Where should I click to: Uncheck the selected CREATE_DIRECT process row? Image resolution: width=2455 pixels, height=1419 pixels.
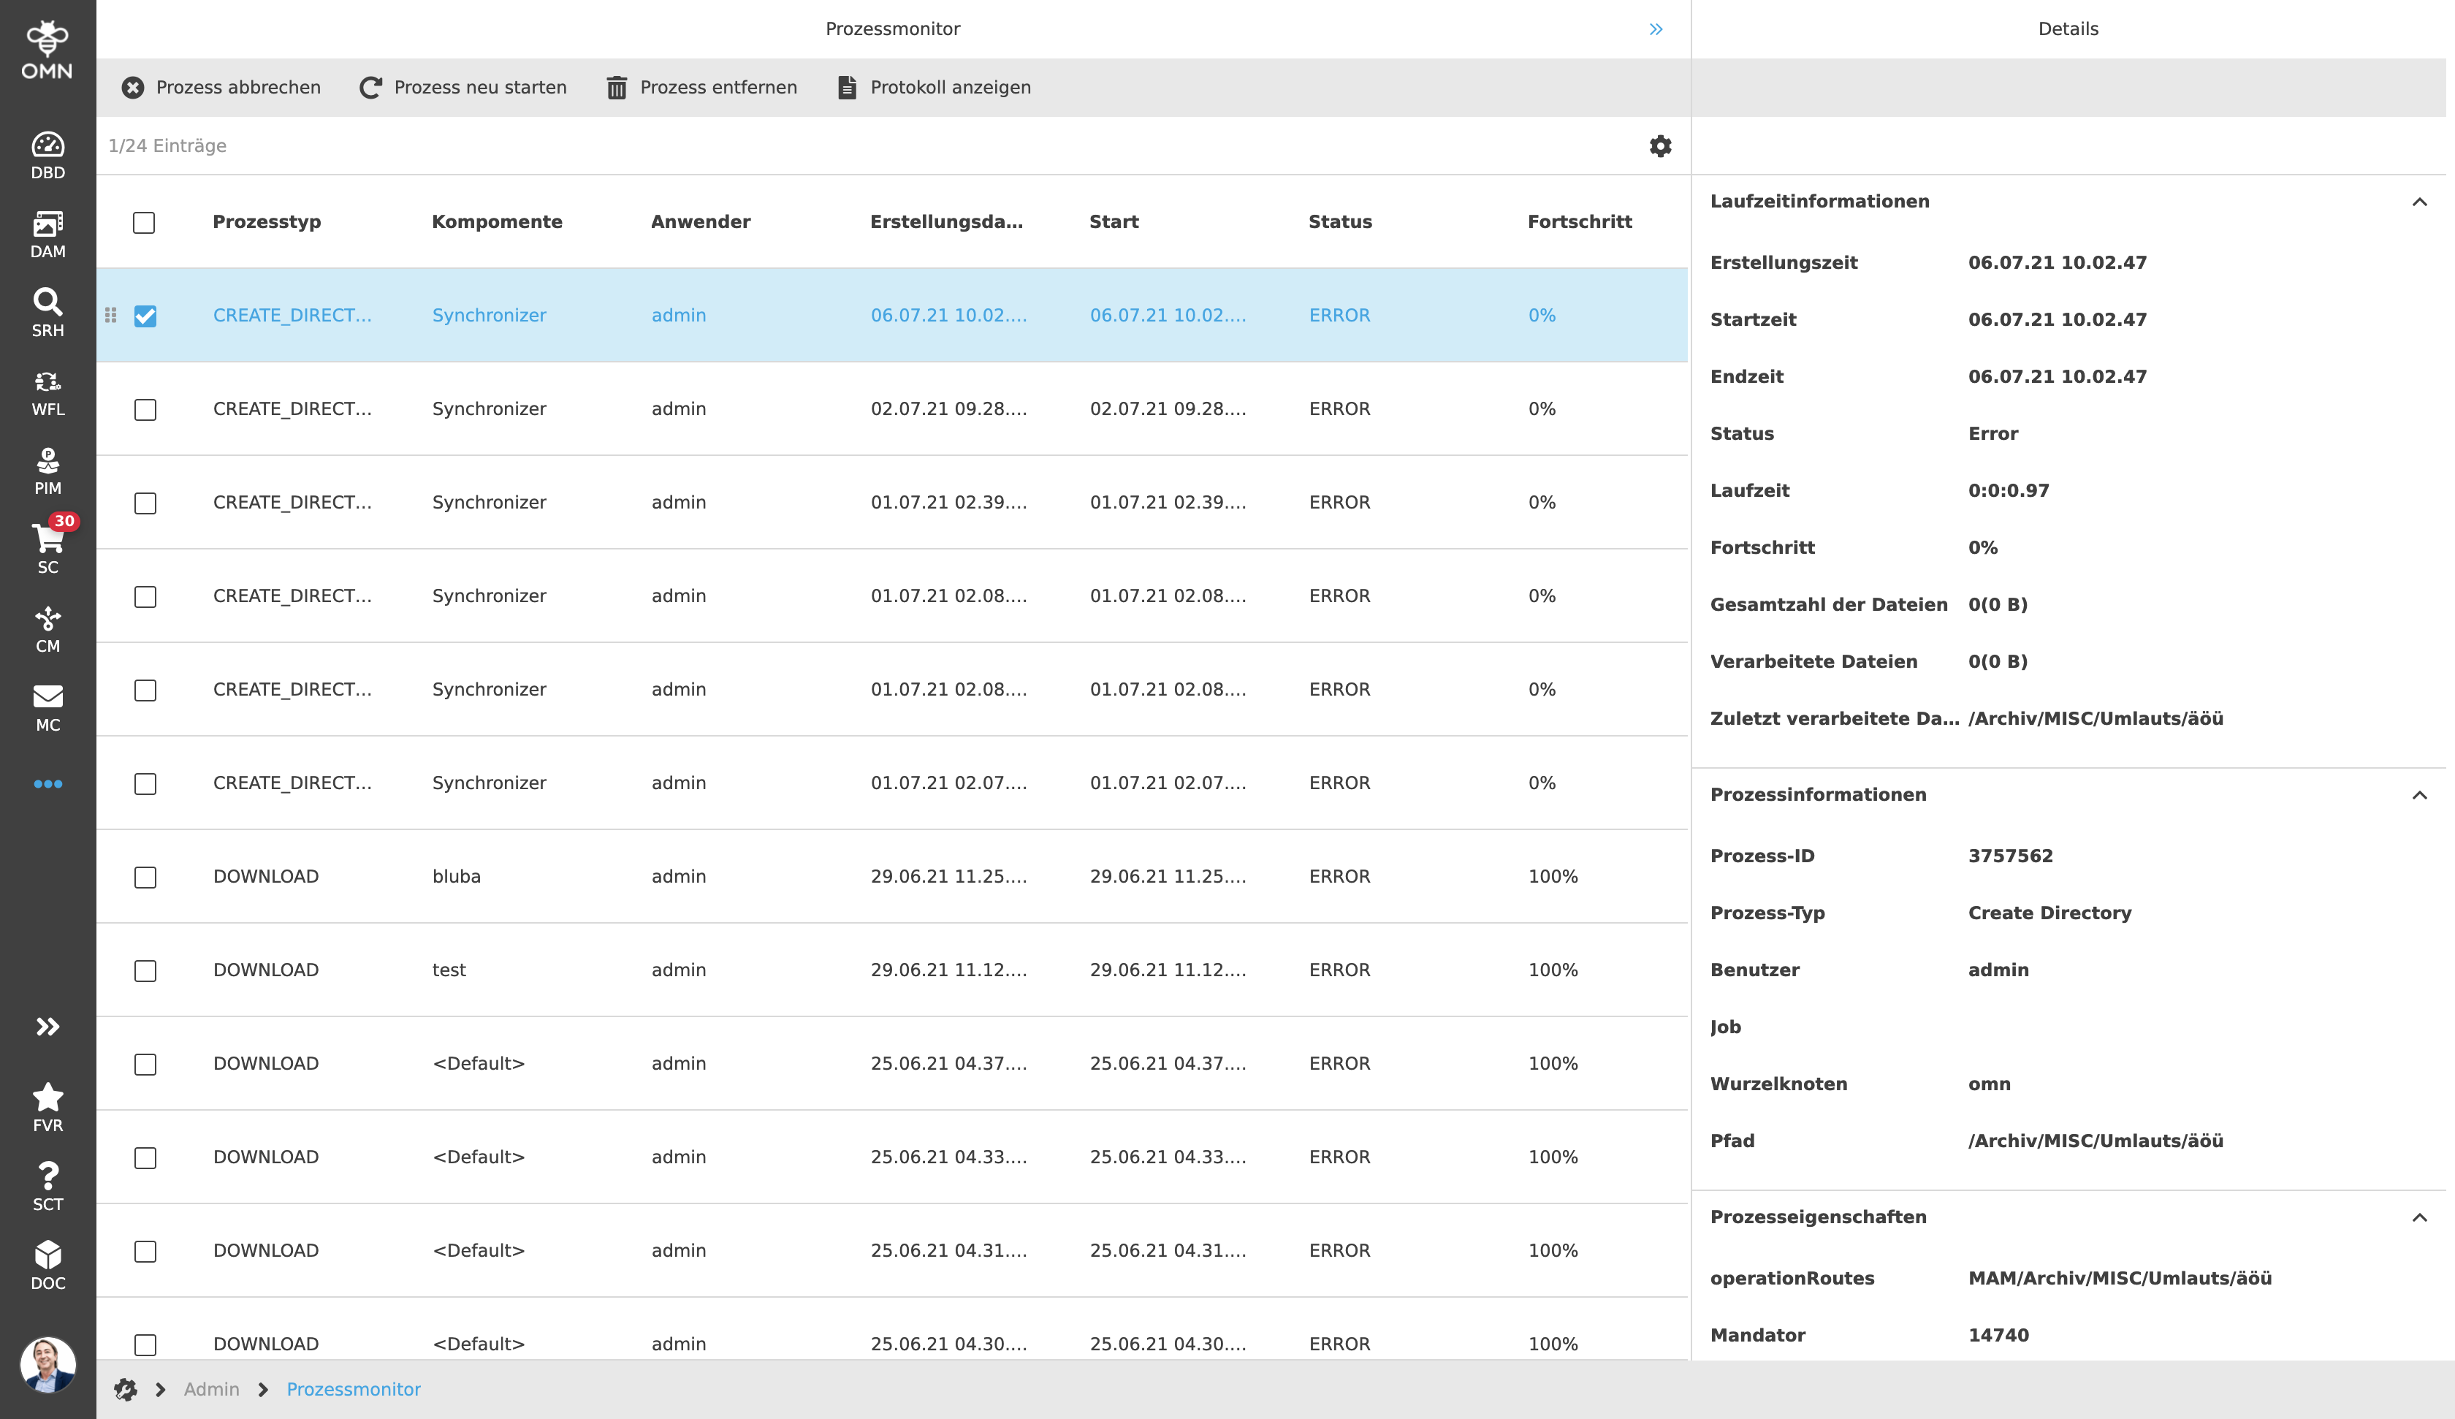(x=145, y=316)
